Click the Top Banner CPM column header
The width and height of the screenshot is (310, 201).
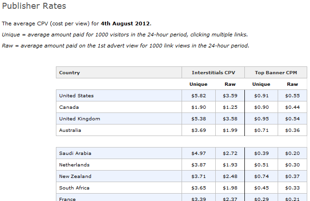tap(276, 73)
